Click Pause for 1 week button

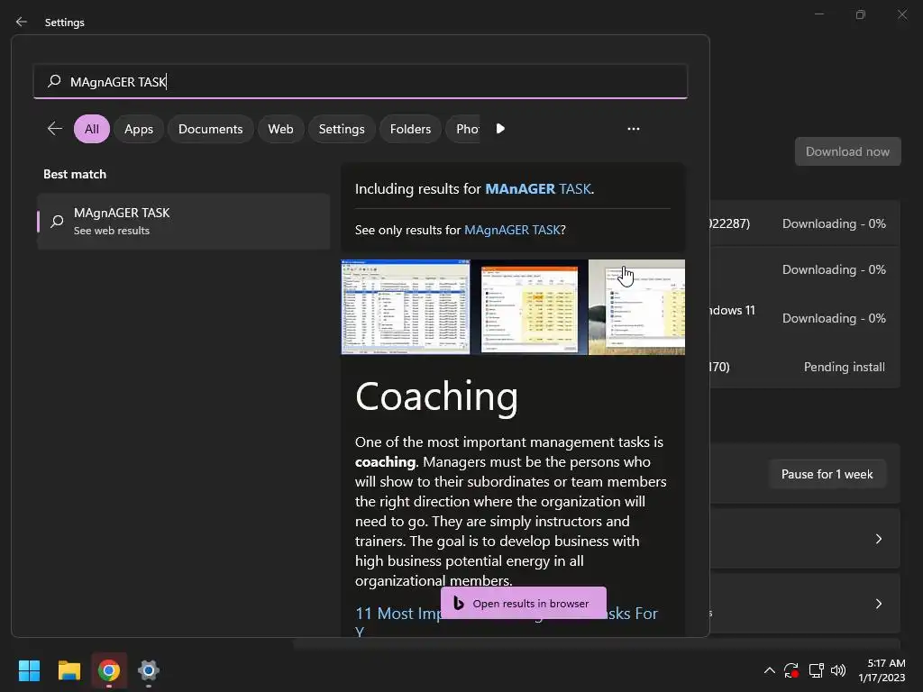coord(827,474)
